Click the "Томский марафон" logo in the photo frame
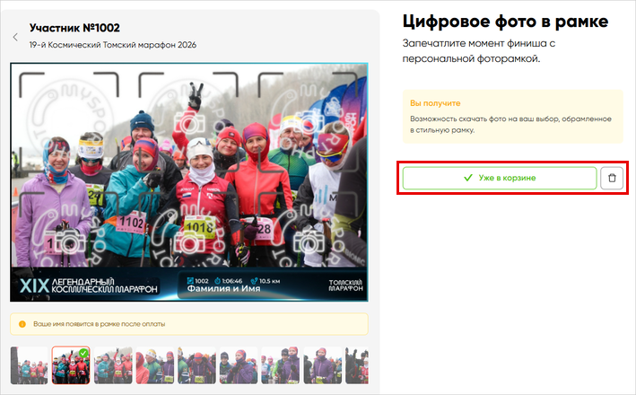The height and width of the screenshot is (395, 636). pyautogui.click(x=346, y=285)
